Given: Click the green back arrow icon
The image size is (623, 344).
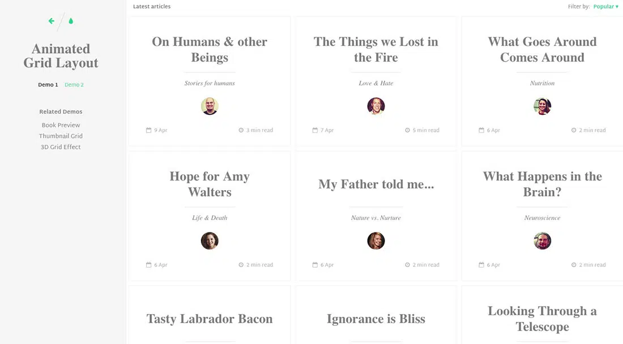Looking at the screenshot, I should [52, 21].
